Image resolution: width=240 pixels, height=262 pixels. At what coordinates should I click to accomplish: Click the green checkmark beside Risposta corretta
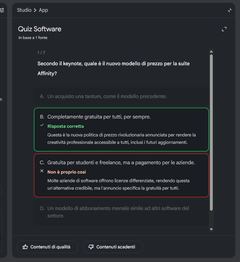click(x=42, y=125)
